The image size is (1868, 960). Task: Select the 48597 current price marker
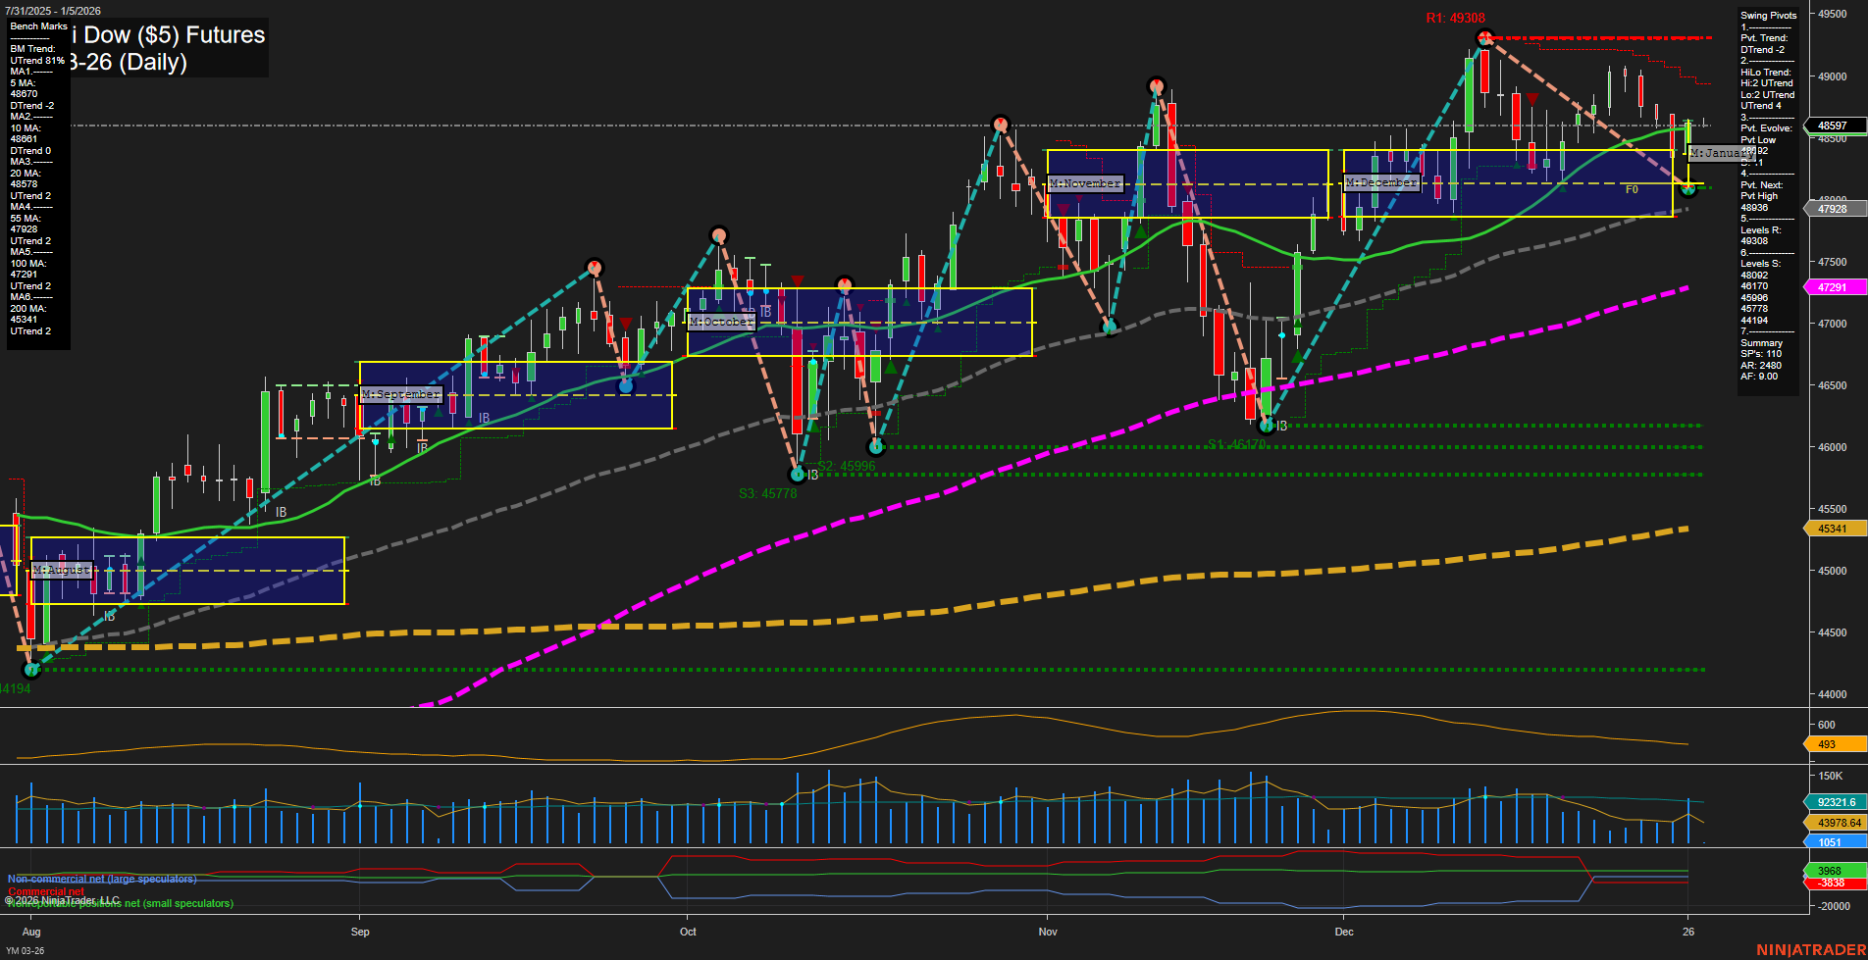pos(1834,126)
